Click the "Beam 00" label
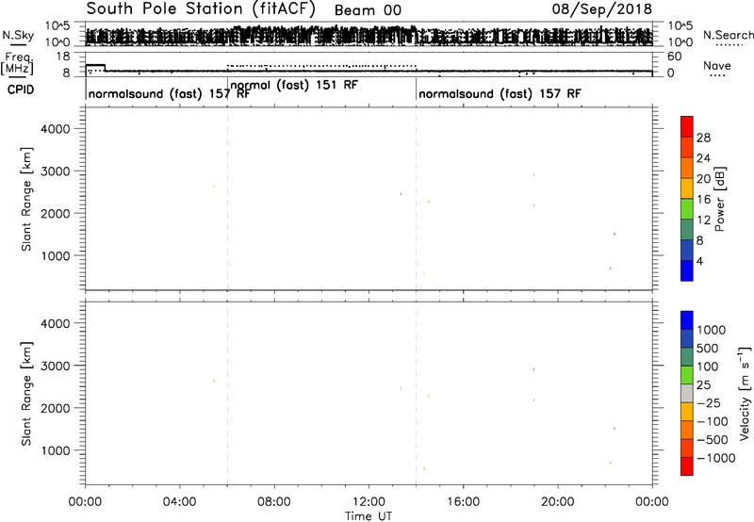754x522 pixels. [368, 10]
